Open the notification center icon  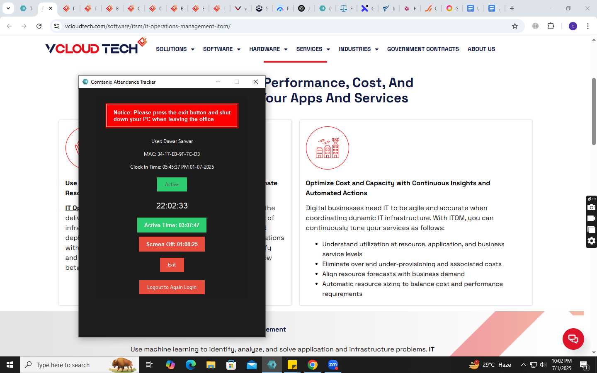[x=584, y=365]
